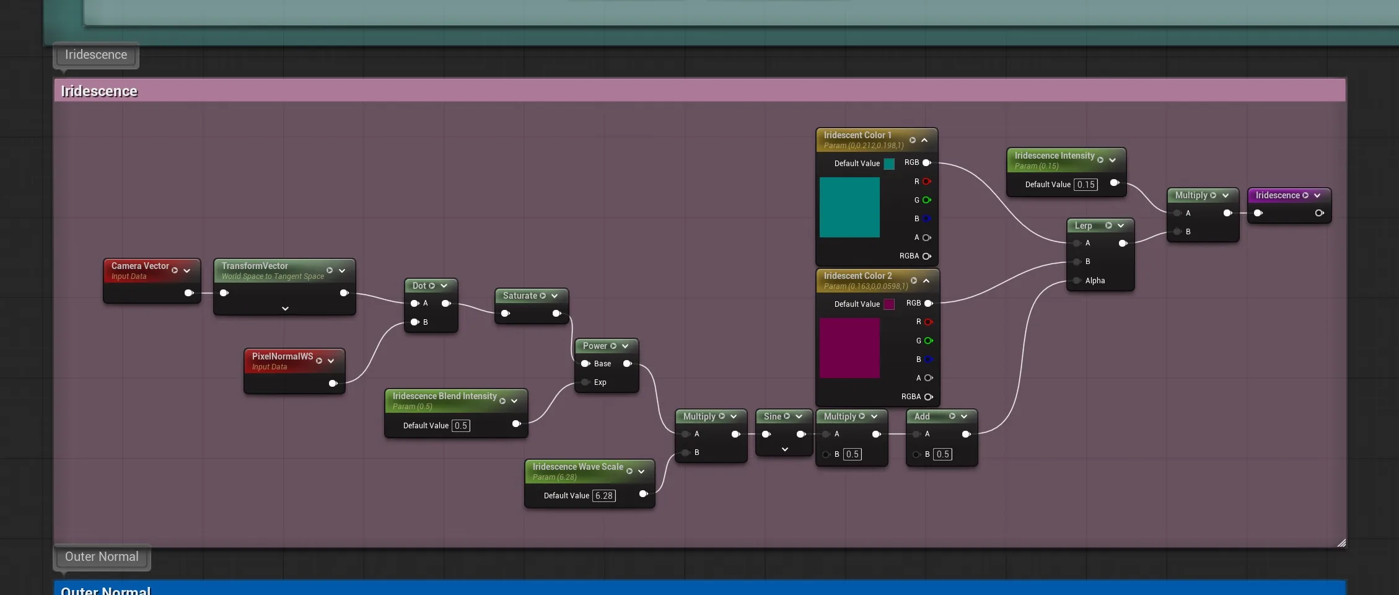This screenshot has height=595, width=1399.
Task: Click Iridescence Intensity output pin
Action: (x=1115, y=182)
